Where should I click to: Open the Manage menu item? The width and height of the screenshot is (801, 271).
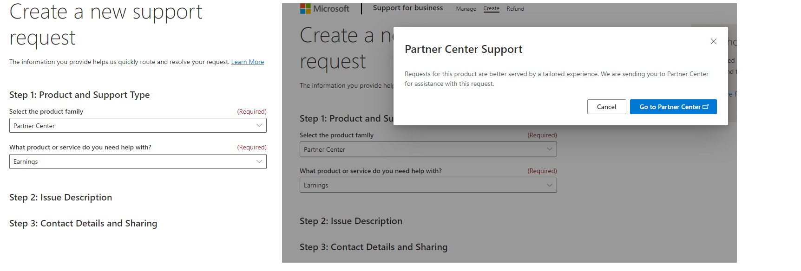[466, 9]
